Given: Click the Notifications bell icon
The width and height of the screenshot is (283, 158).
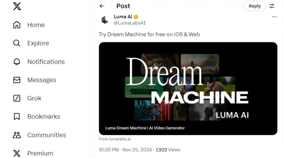Looking at the screenshot, I should click(x=17, y=62).
